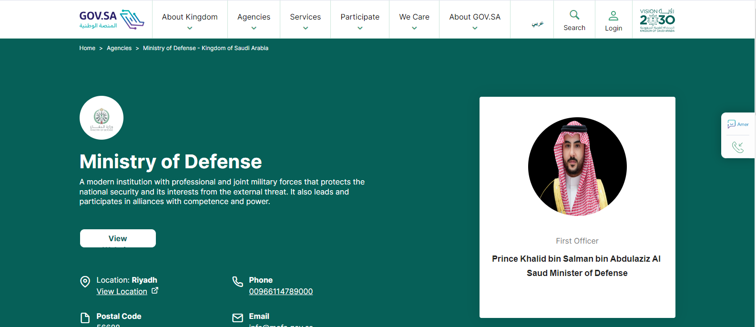Click the Phone label
This screenshot has width=756, height=327.
(261, 280)
